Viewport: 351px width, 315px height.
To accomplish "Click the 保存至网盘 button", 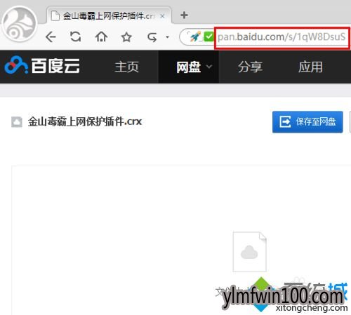I will click(x=307, y=122).
